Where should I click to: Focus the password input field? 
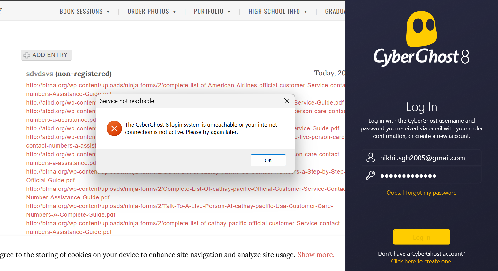click(428, 176)
